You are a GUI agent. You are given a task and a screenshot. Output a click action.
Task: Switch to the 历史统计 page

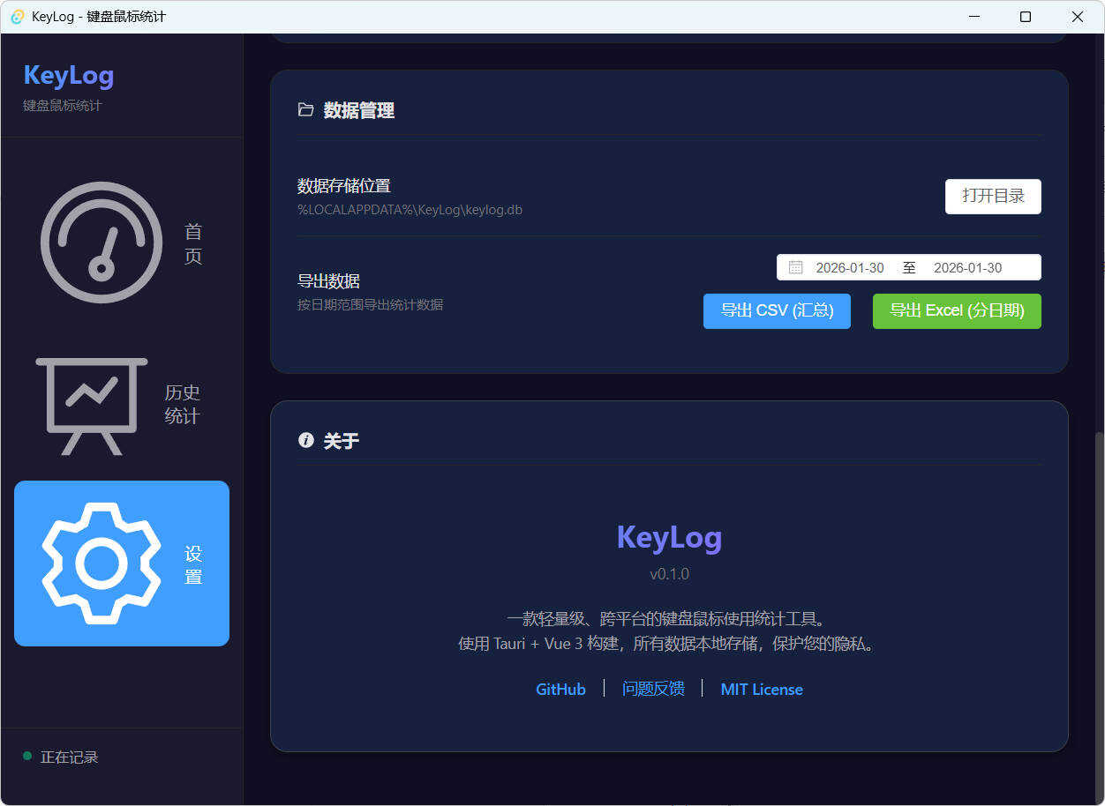coord(121,406)
